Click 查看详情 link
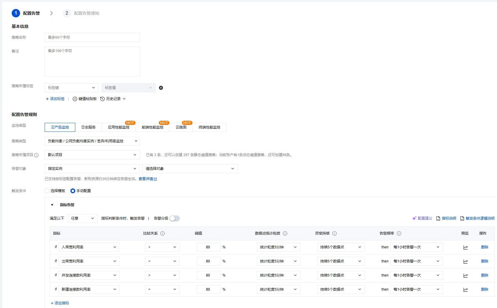497x308 pixels. click(147, 179)
